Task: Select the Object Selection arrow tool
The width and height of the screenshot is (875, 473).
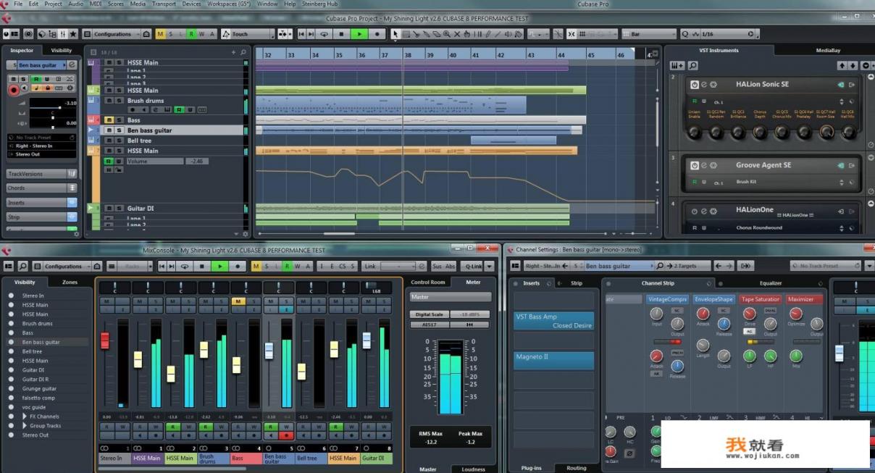Action: click(395, 33)
